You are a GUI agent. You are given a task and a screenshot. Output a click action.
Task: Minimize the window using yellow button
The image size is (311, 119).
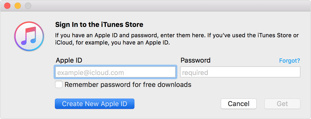pyautogui.click(x=18, y=6)
